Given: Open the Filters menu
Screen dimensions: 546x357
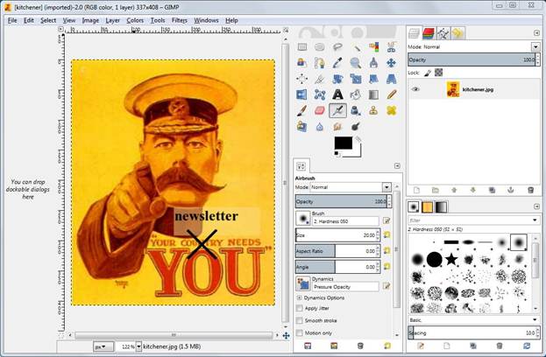Looking at the screenshot, I should [x=179, y=19].
